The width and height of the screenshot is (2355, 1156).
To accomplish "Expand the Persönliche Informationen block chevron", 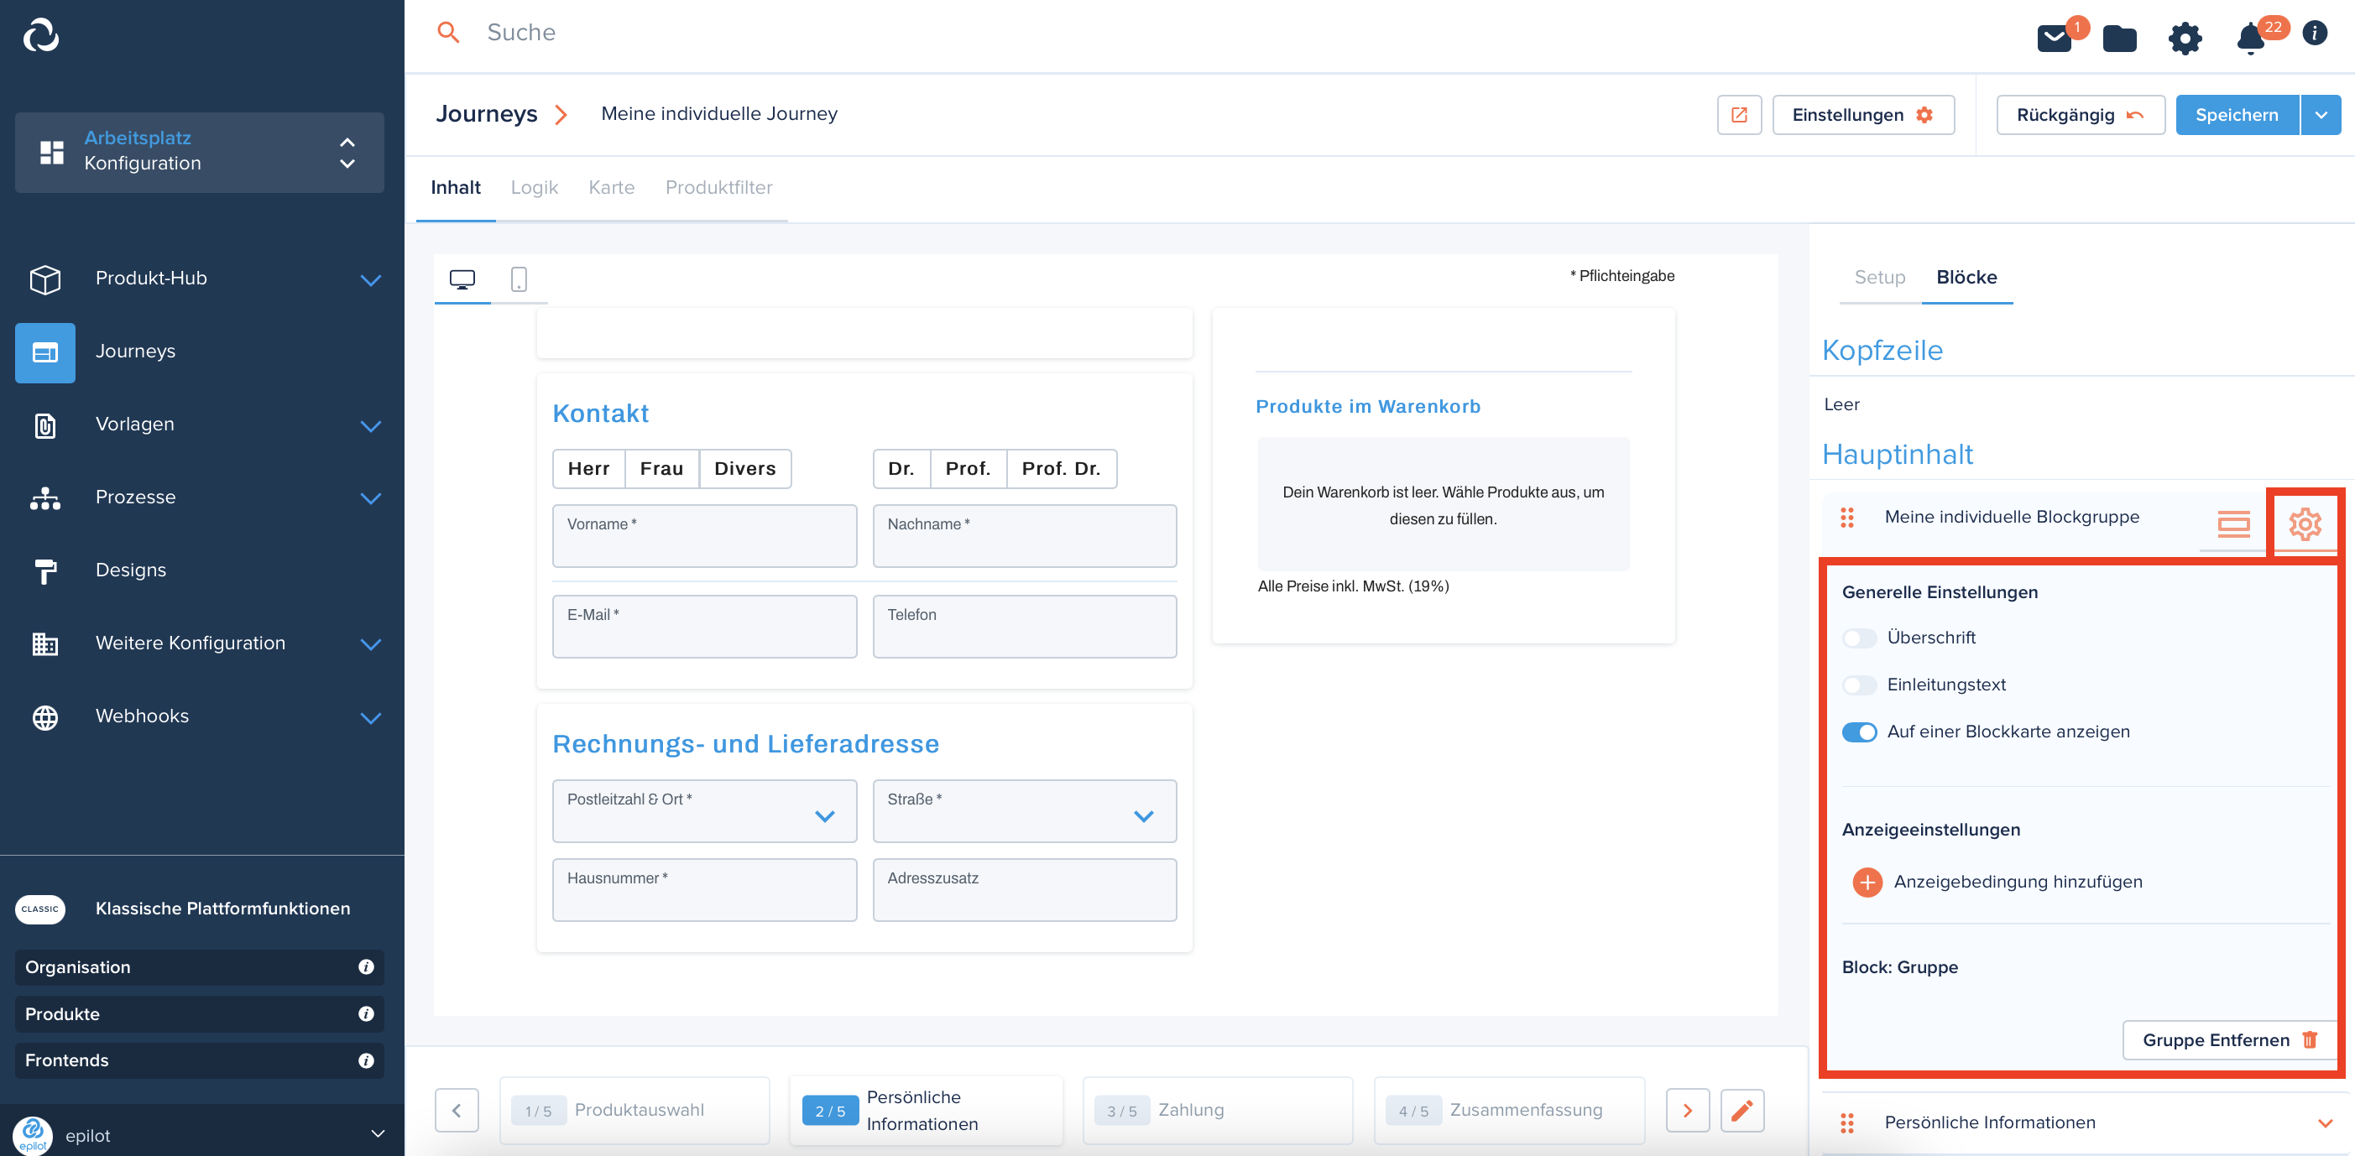I will coord(2325,1123).
